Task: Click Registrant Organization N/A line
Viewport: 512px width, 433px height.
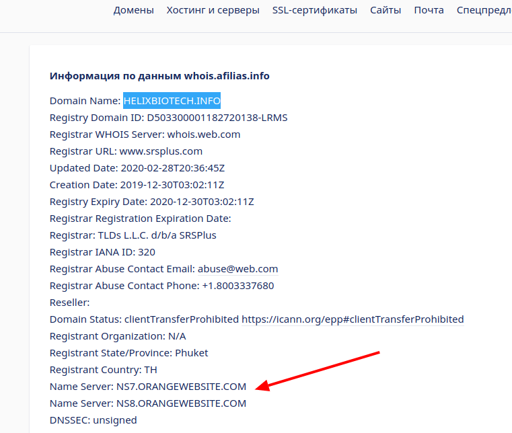Action: (118, 336)
